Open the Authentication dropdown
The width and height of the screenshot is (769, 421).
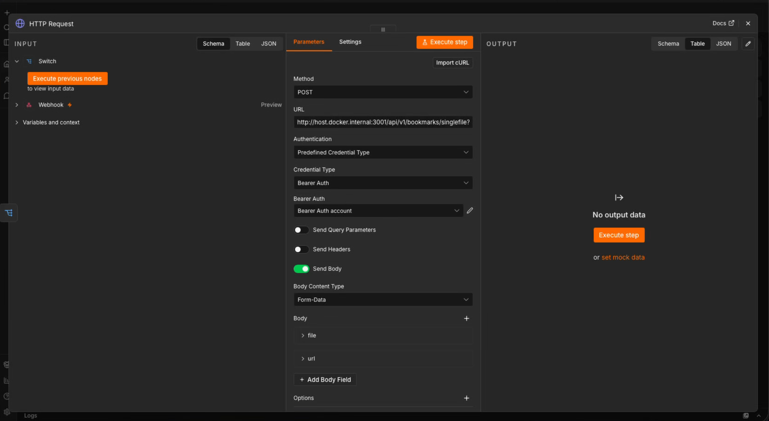pos(383,152)
